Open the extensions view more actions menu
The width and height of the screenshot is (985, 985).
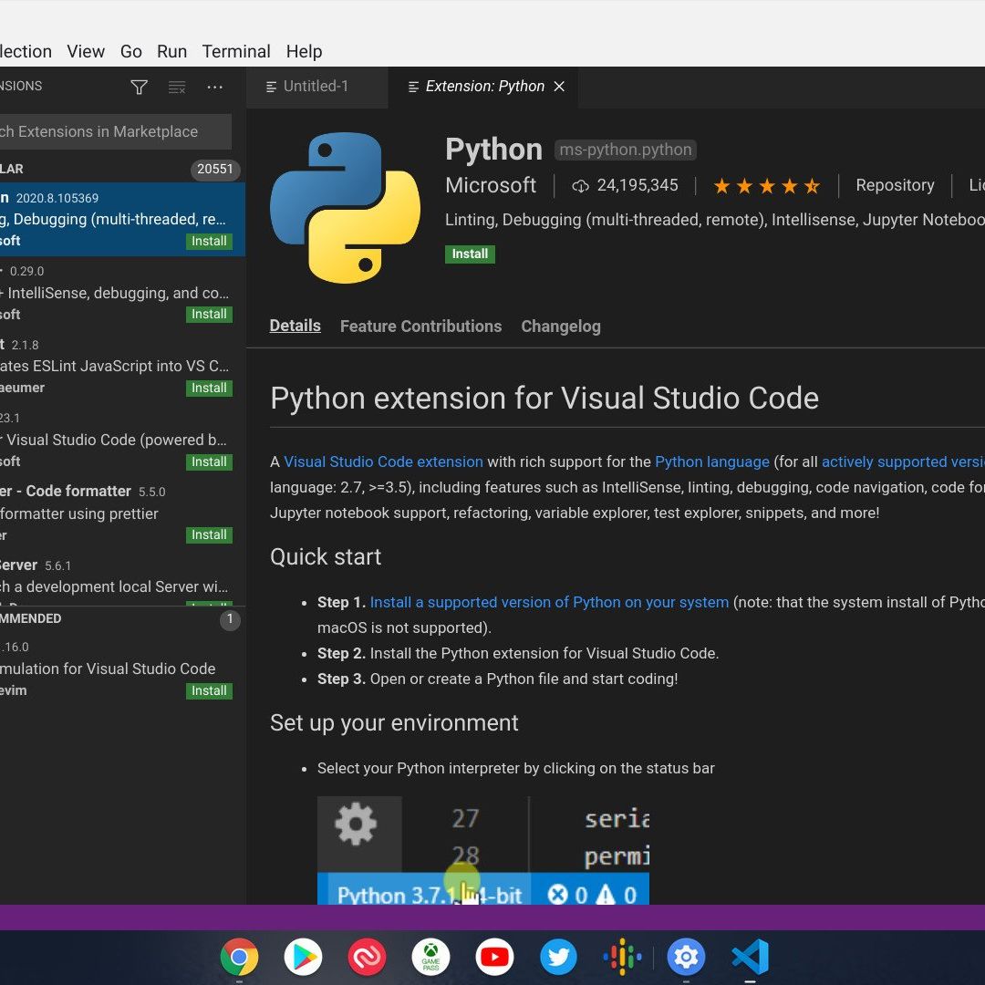tap(215, 87)
